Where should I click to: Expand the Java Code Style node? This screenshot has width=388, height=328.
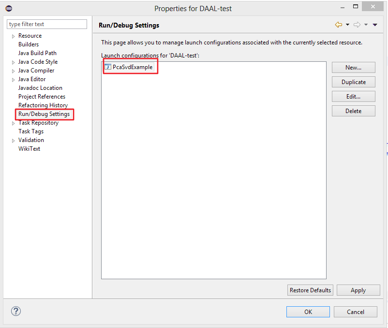(x=13, y=62)
